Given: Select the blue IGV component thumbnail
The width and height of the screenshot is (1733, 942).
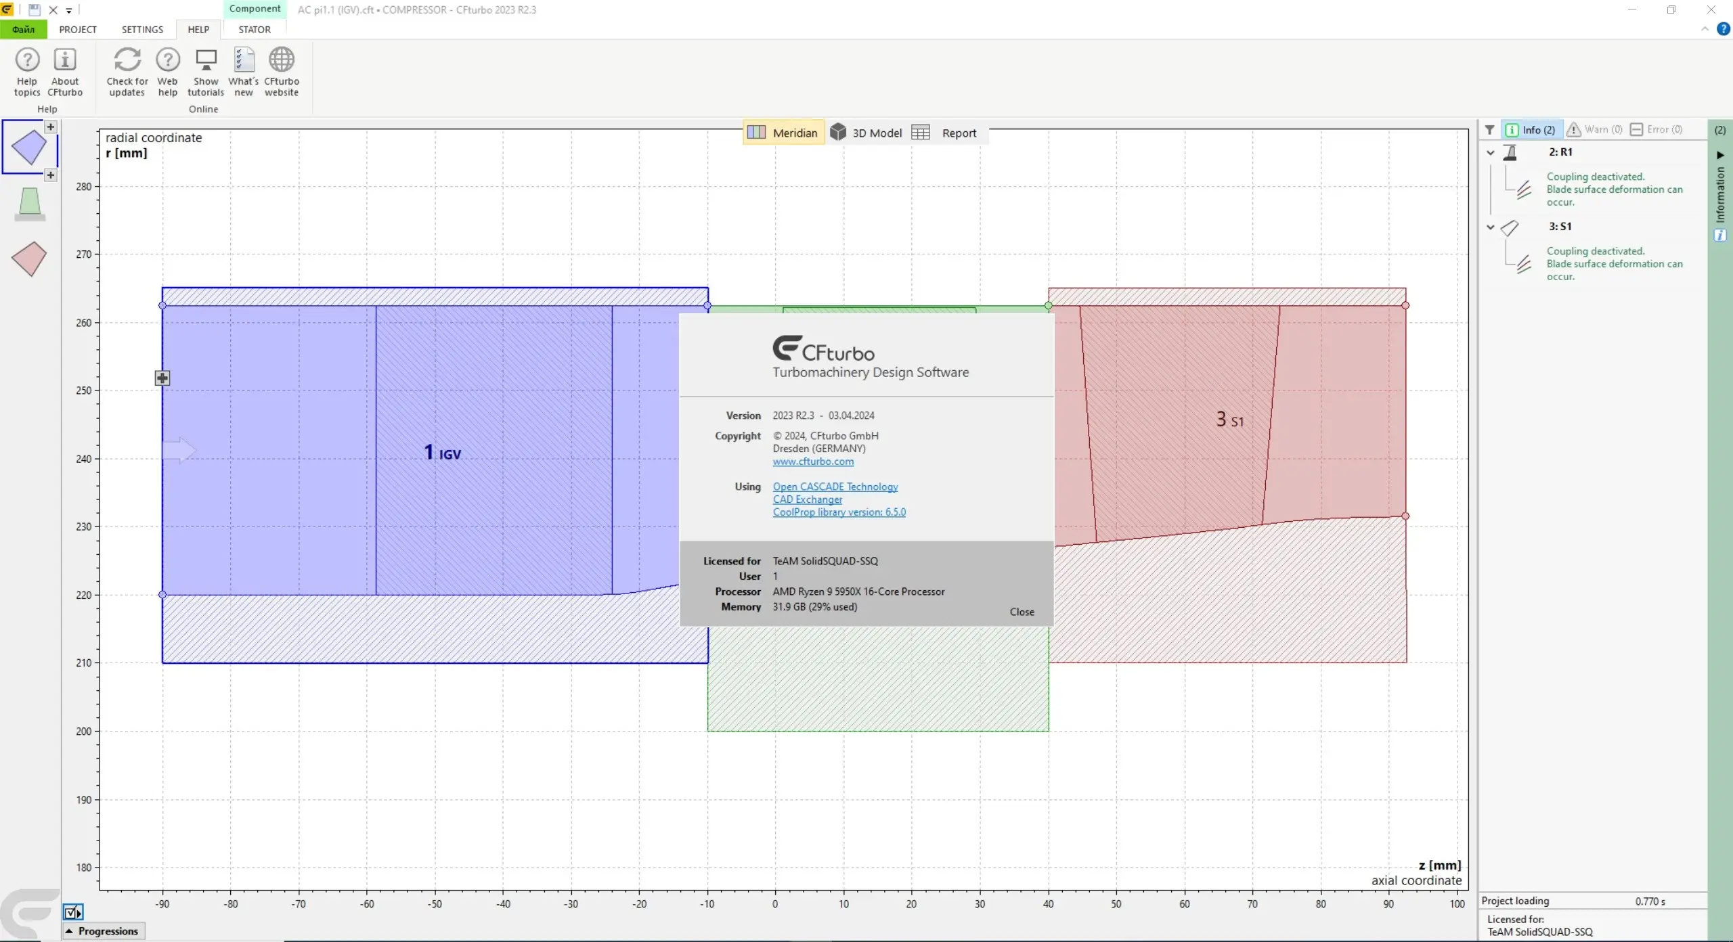Looking at the screenshot, I should (29, 147).
